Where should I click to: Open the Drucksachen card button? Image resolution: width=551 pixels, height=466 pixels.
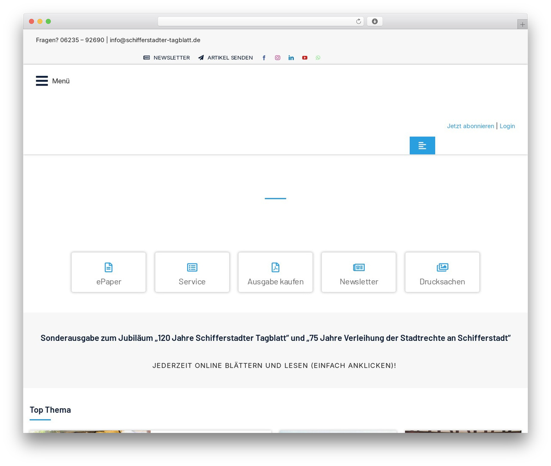[x=442, y=272]
